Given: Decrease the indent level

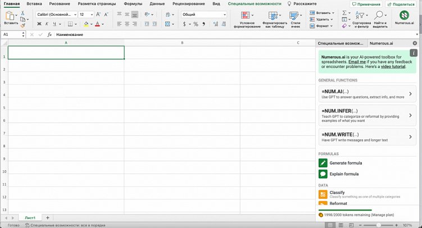Looking at the screenshot, I should click(x=147, y=24).
